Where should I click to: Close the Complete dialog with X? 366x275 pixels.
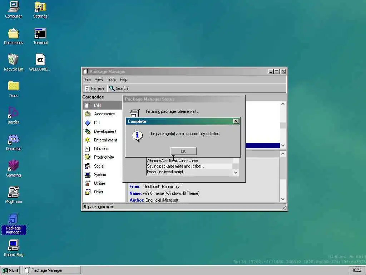tap(236, 121)
